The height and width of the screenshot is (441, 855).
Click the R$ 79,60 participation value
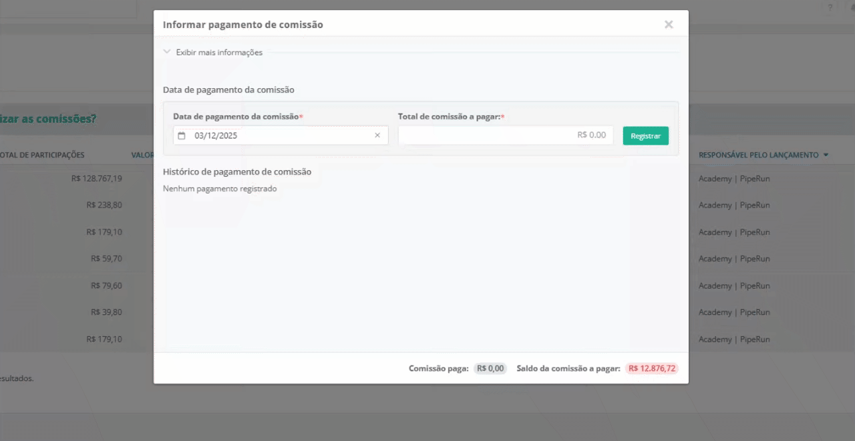tap(106, 286)
